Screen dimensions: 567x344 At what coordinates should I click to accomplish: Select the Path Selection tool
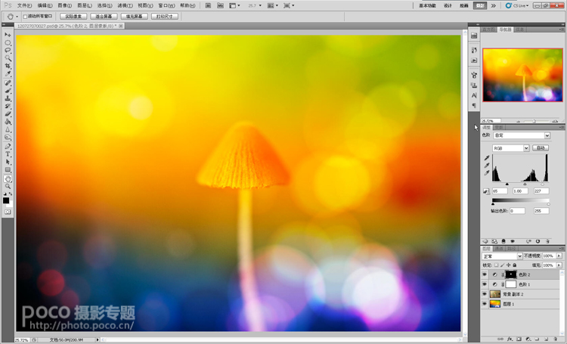8,162
